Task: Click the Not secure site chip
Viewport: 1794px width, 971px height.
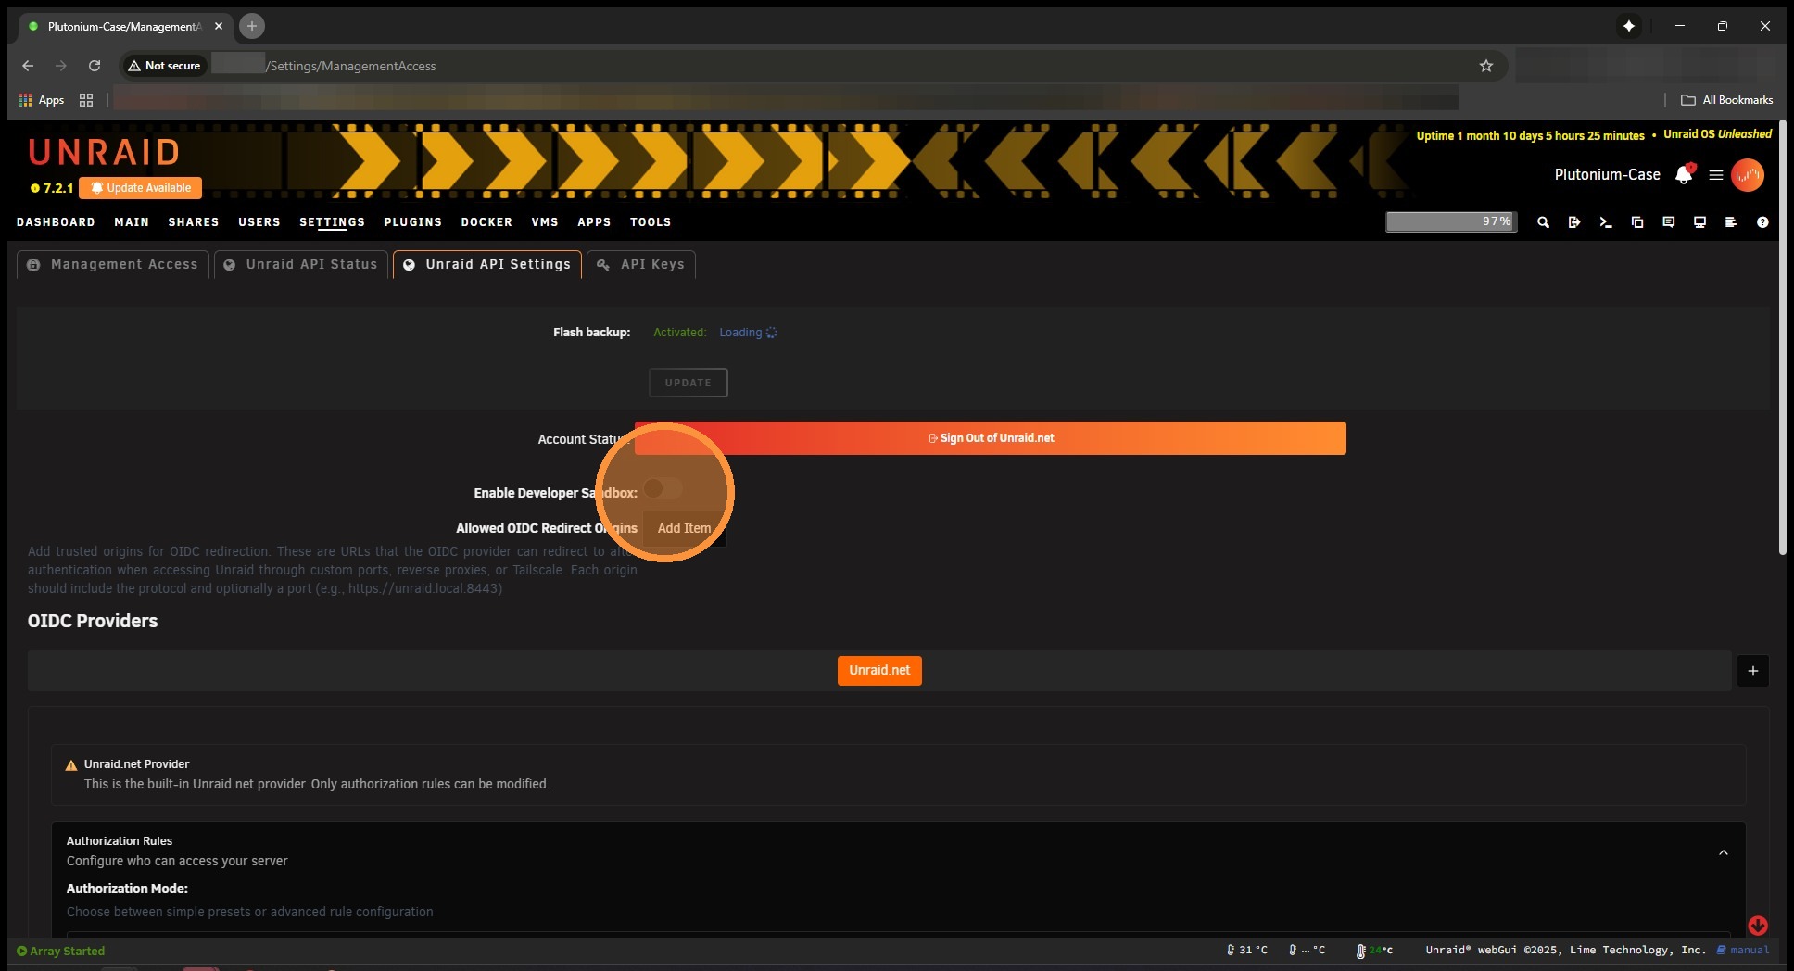Action: pos(165,66)
